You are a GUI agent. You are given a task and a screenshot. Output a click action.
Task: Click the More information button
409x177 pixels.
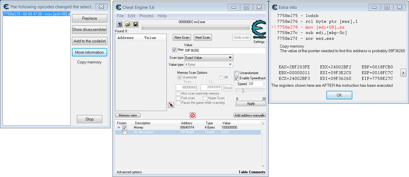coord(90,52)
